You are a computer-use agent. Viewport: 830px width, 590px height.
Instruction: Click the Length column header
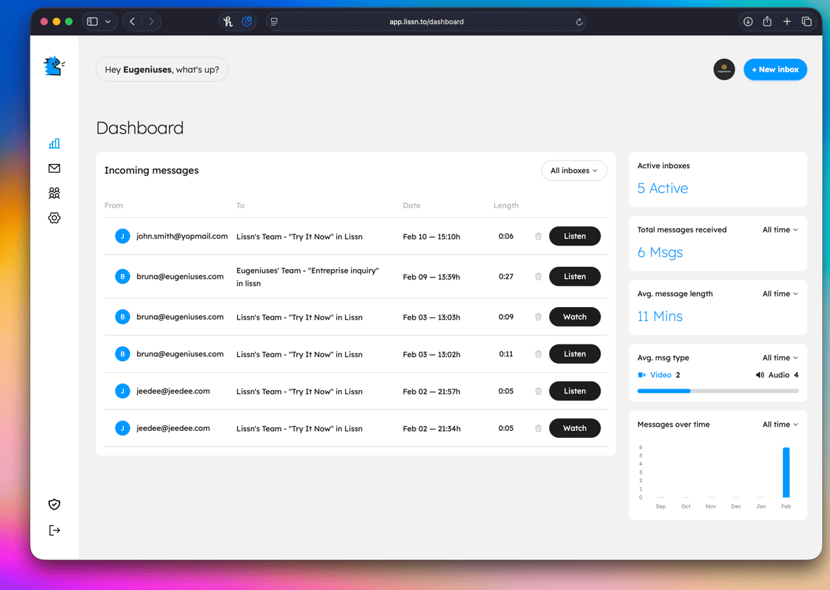[x=506, y=205]
